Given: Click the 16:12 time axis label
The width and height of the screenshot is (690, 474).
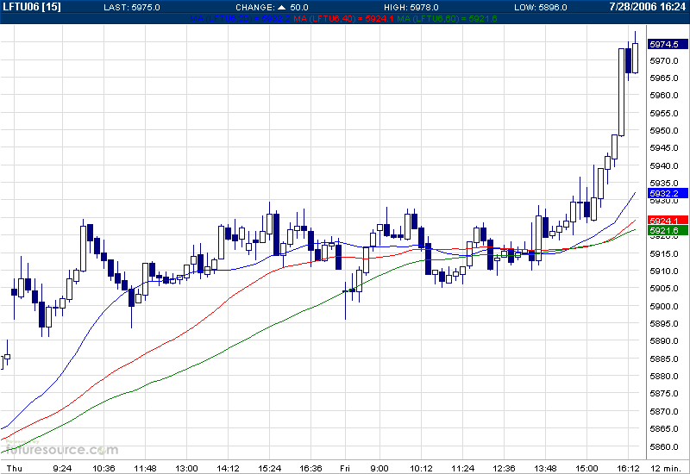Looking at the screenshot, I should (x=628, y=468).
